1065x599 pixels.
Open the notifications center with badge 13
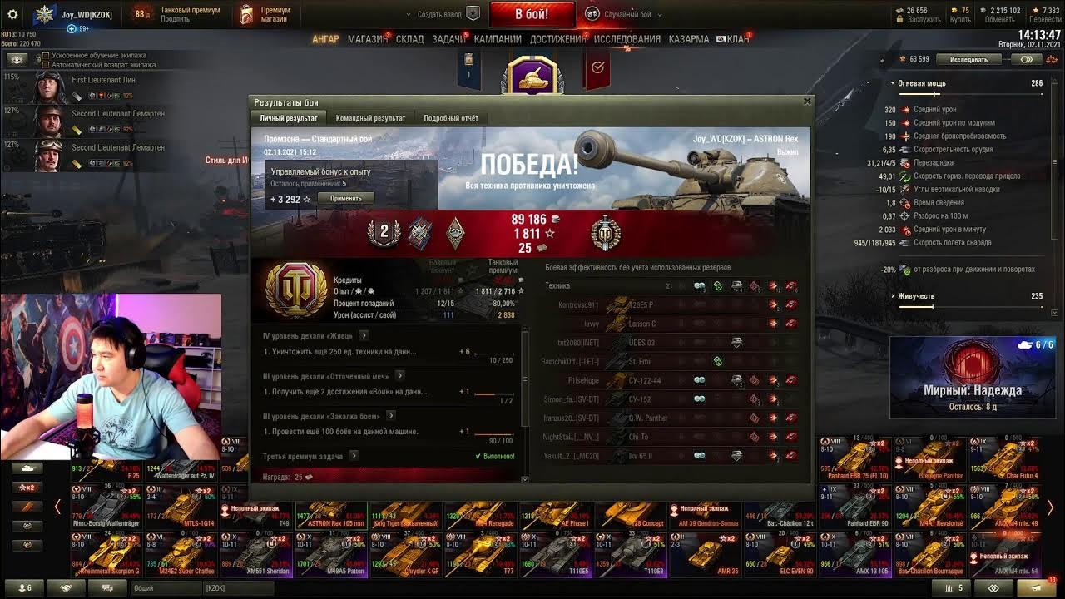pyautogui.click(x=1035, y=587)
